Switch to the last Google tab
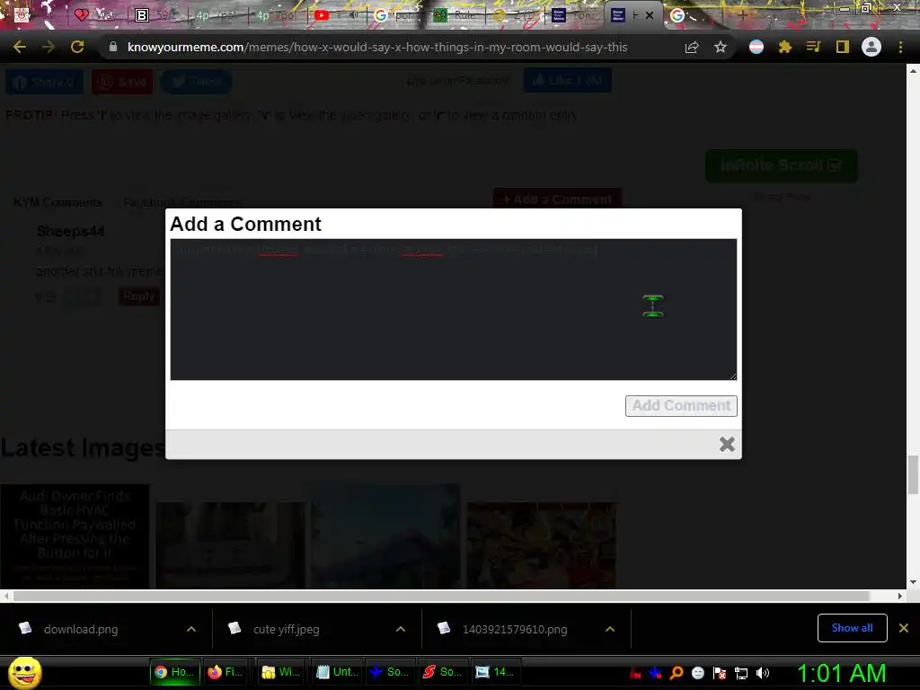 tap(694, 15)
